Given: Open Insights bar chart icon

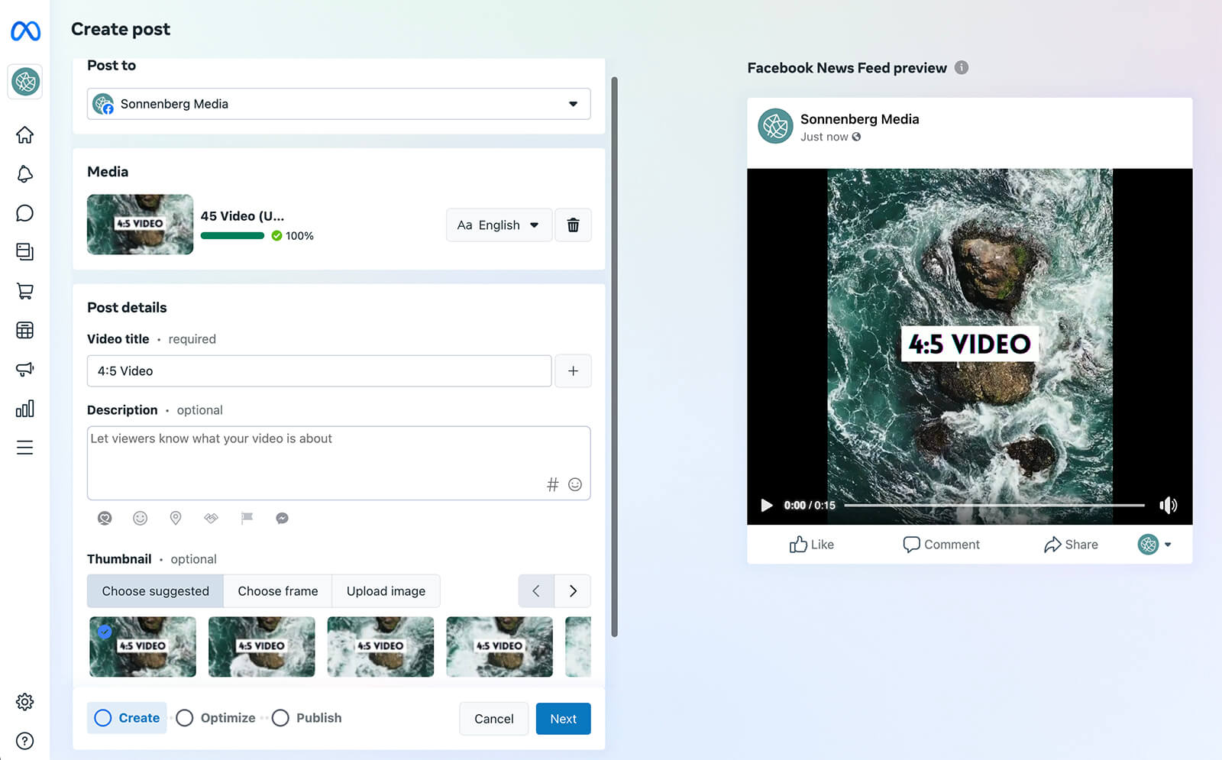Looking at the screenshot, I should point(25,409).
